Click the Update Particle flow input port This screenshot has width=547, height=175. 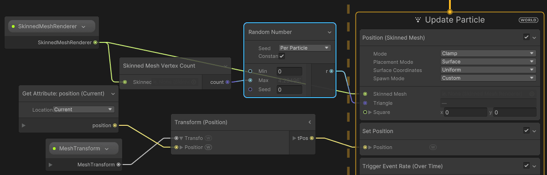450,12
